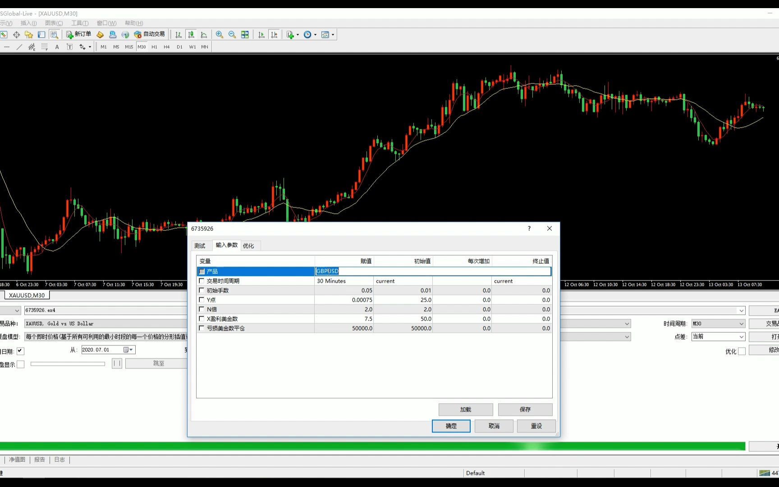This screenshot has height=487, width=779.
Task: Toggle chart shift icon
Action: [274, 35]
